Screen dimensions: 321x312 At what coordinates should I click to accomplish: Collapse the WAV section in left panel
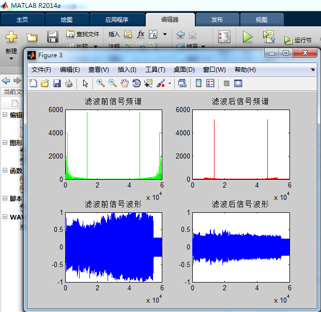pos(5,216)
